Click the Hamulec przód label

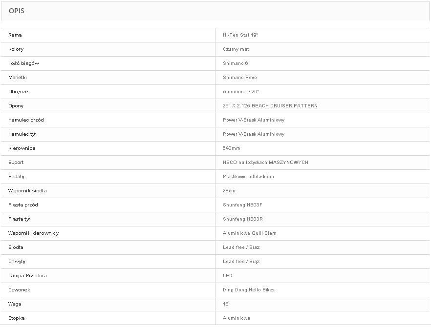pyautogui.click(x=26, y=120)
